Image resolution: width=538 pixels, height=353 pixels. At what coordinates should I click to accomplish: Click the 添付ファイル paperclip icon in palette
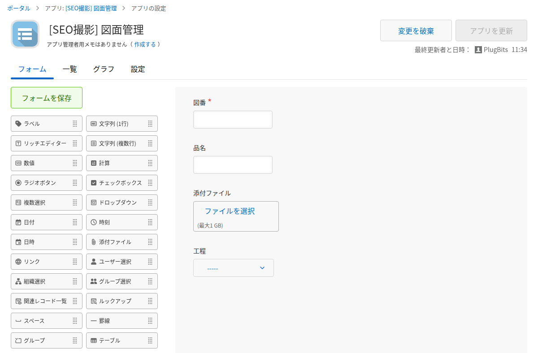94,242
